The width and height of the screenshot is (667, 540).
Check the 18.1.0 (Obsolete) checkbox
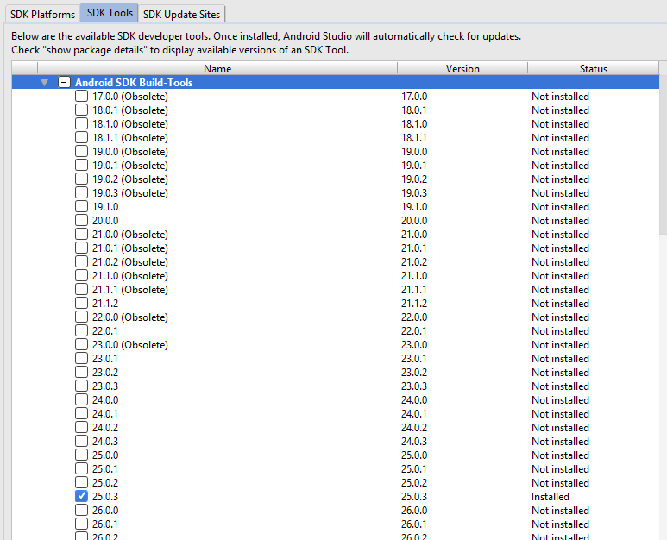pos(81,123)
